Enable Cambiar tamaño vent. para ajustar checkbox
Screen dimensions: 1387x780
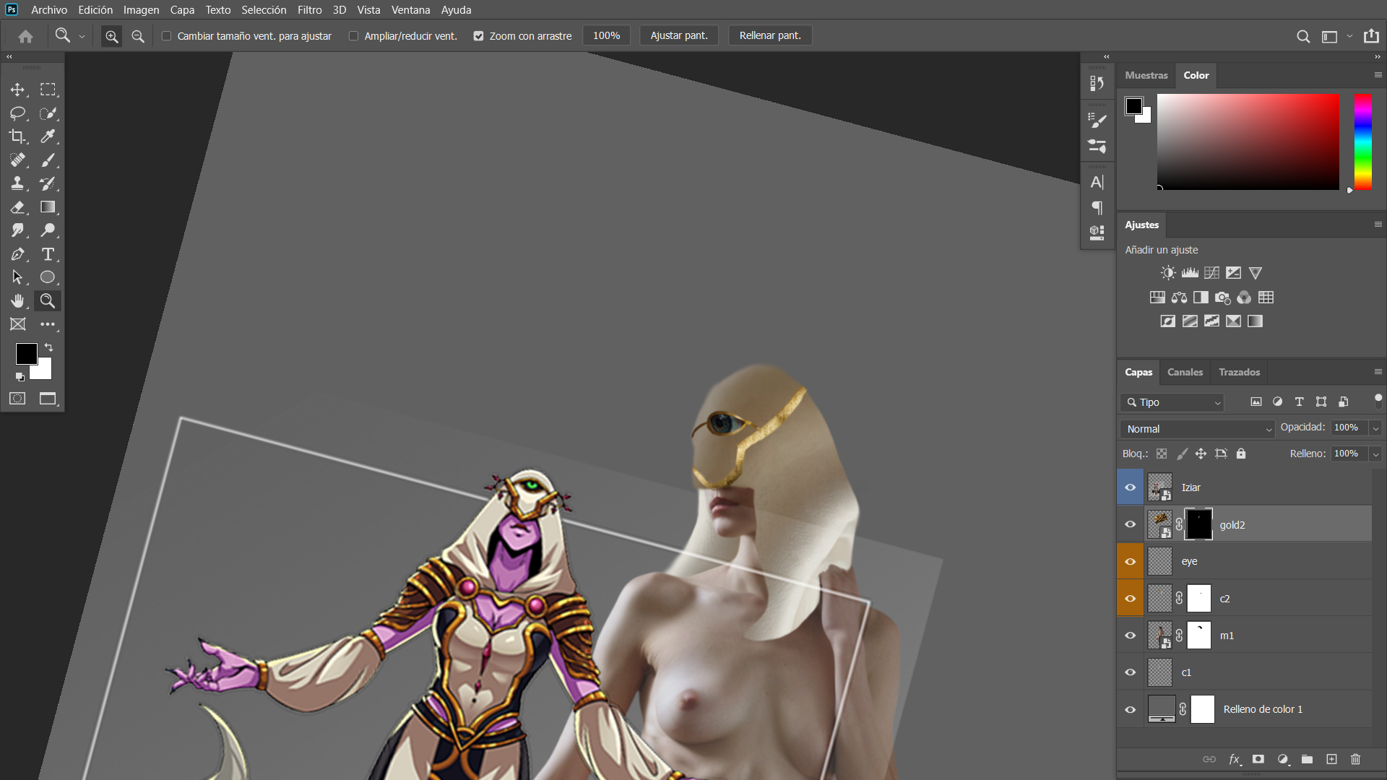point(166,36)
